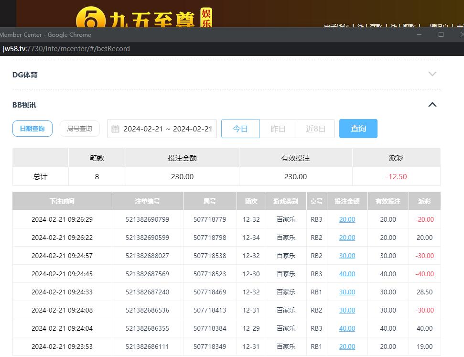Select the 日期查询 search mode
The width and height of the screenshot is (464, 357).
click(32, 129)
